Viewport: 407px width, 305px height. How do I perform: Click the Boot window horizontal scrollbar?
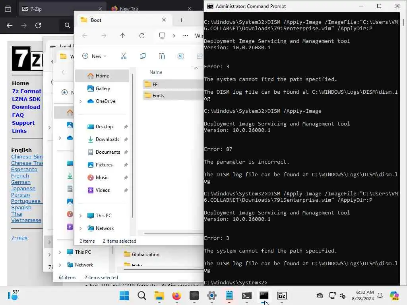coord(173,233)
